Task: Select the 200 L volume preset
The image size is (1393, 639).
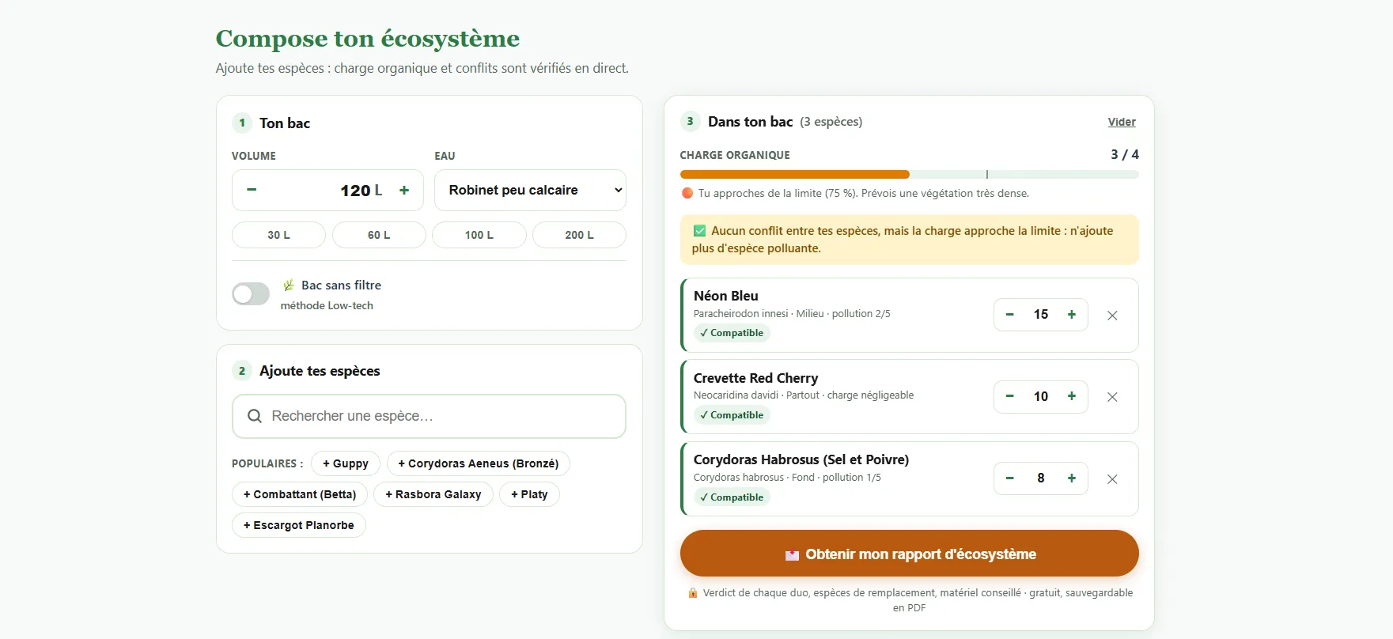Action: tap(579, 235)
